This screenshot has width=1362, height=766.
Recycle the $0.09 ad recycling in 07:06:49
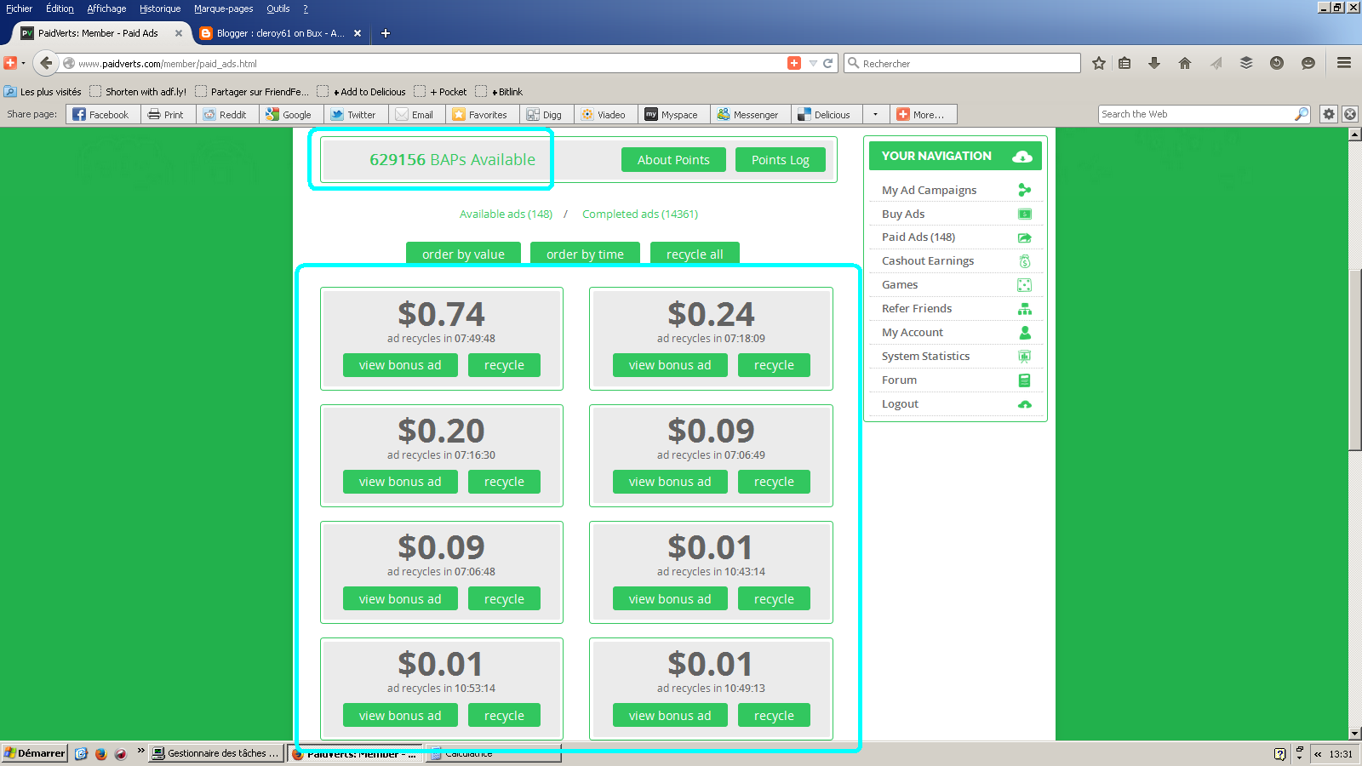click(x=774, y=482)
